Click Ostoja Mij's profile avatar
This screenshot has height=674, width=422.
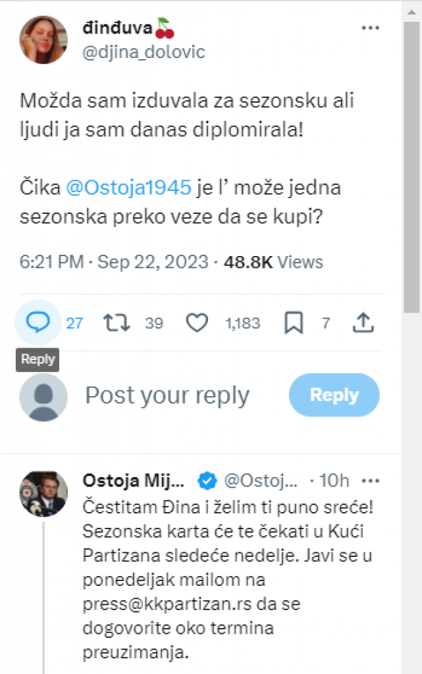44,492
